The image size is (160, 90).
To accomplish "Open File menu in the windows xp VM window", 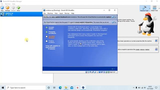I will click(44, 13).
